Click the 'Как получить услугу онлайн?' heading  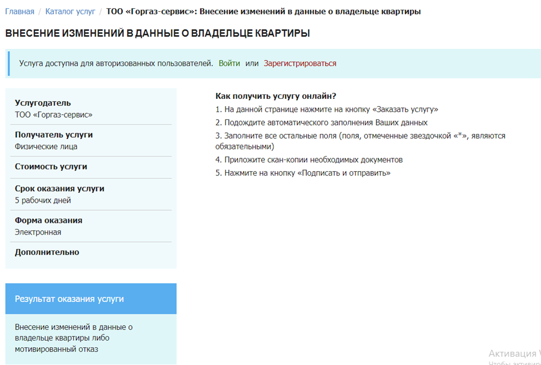coord(275,96)
